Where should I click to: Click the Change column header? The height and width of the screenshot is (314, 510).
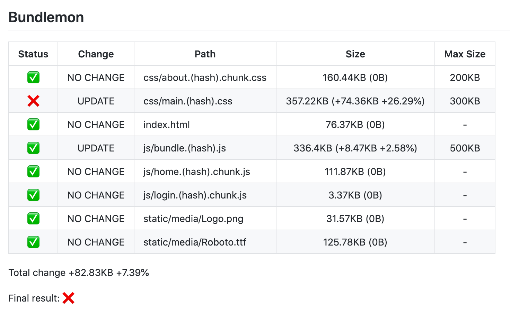tap(96, 54)
